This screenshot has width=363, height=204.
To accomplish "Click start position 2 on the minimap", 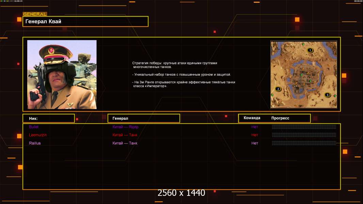I will [278, 89].
